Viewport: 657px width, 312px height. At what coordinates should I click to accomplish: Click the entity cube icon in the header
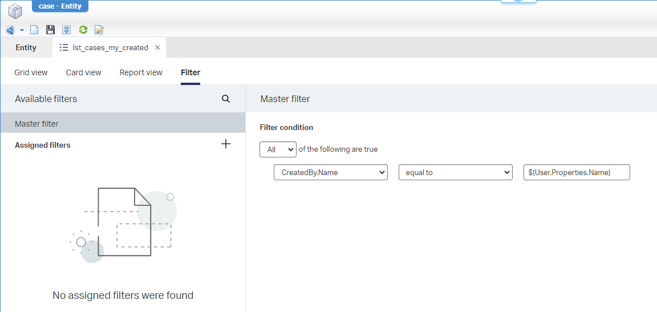point(15,10)
